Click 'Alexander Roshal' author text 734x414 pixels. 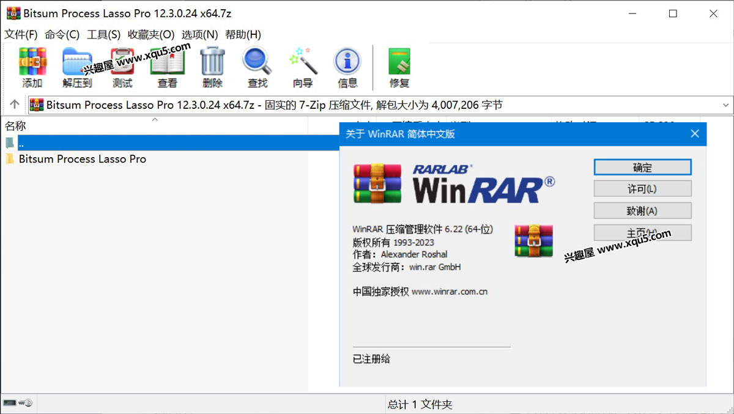(x=414, y=254)
